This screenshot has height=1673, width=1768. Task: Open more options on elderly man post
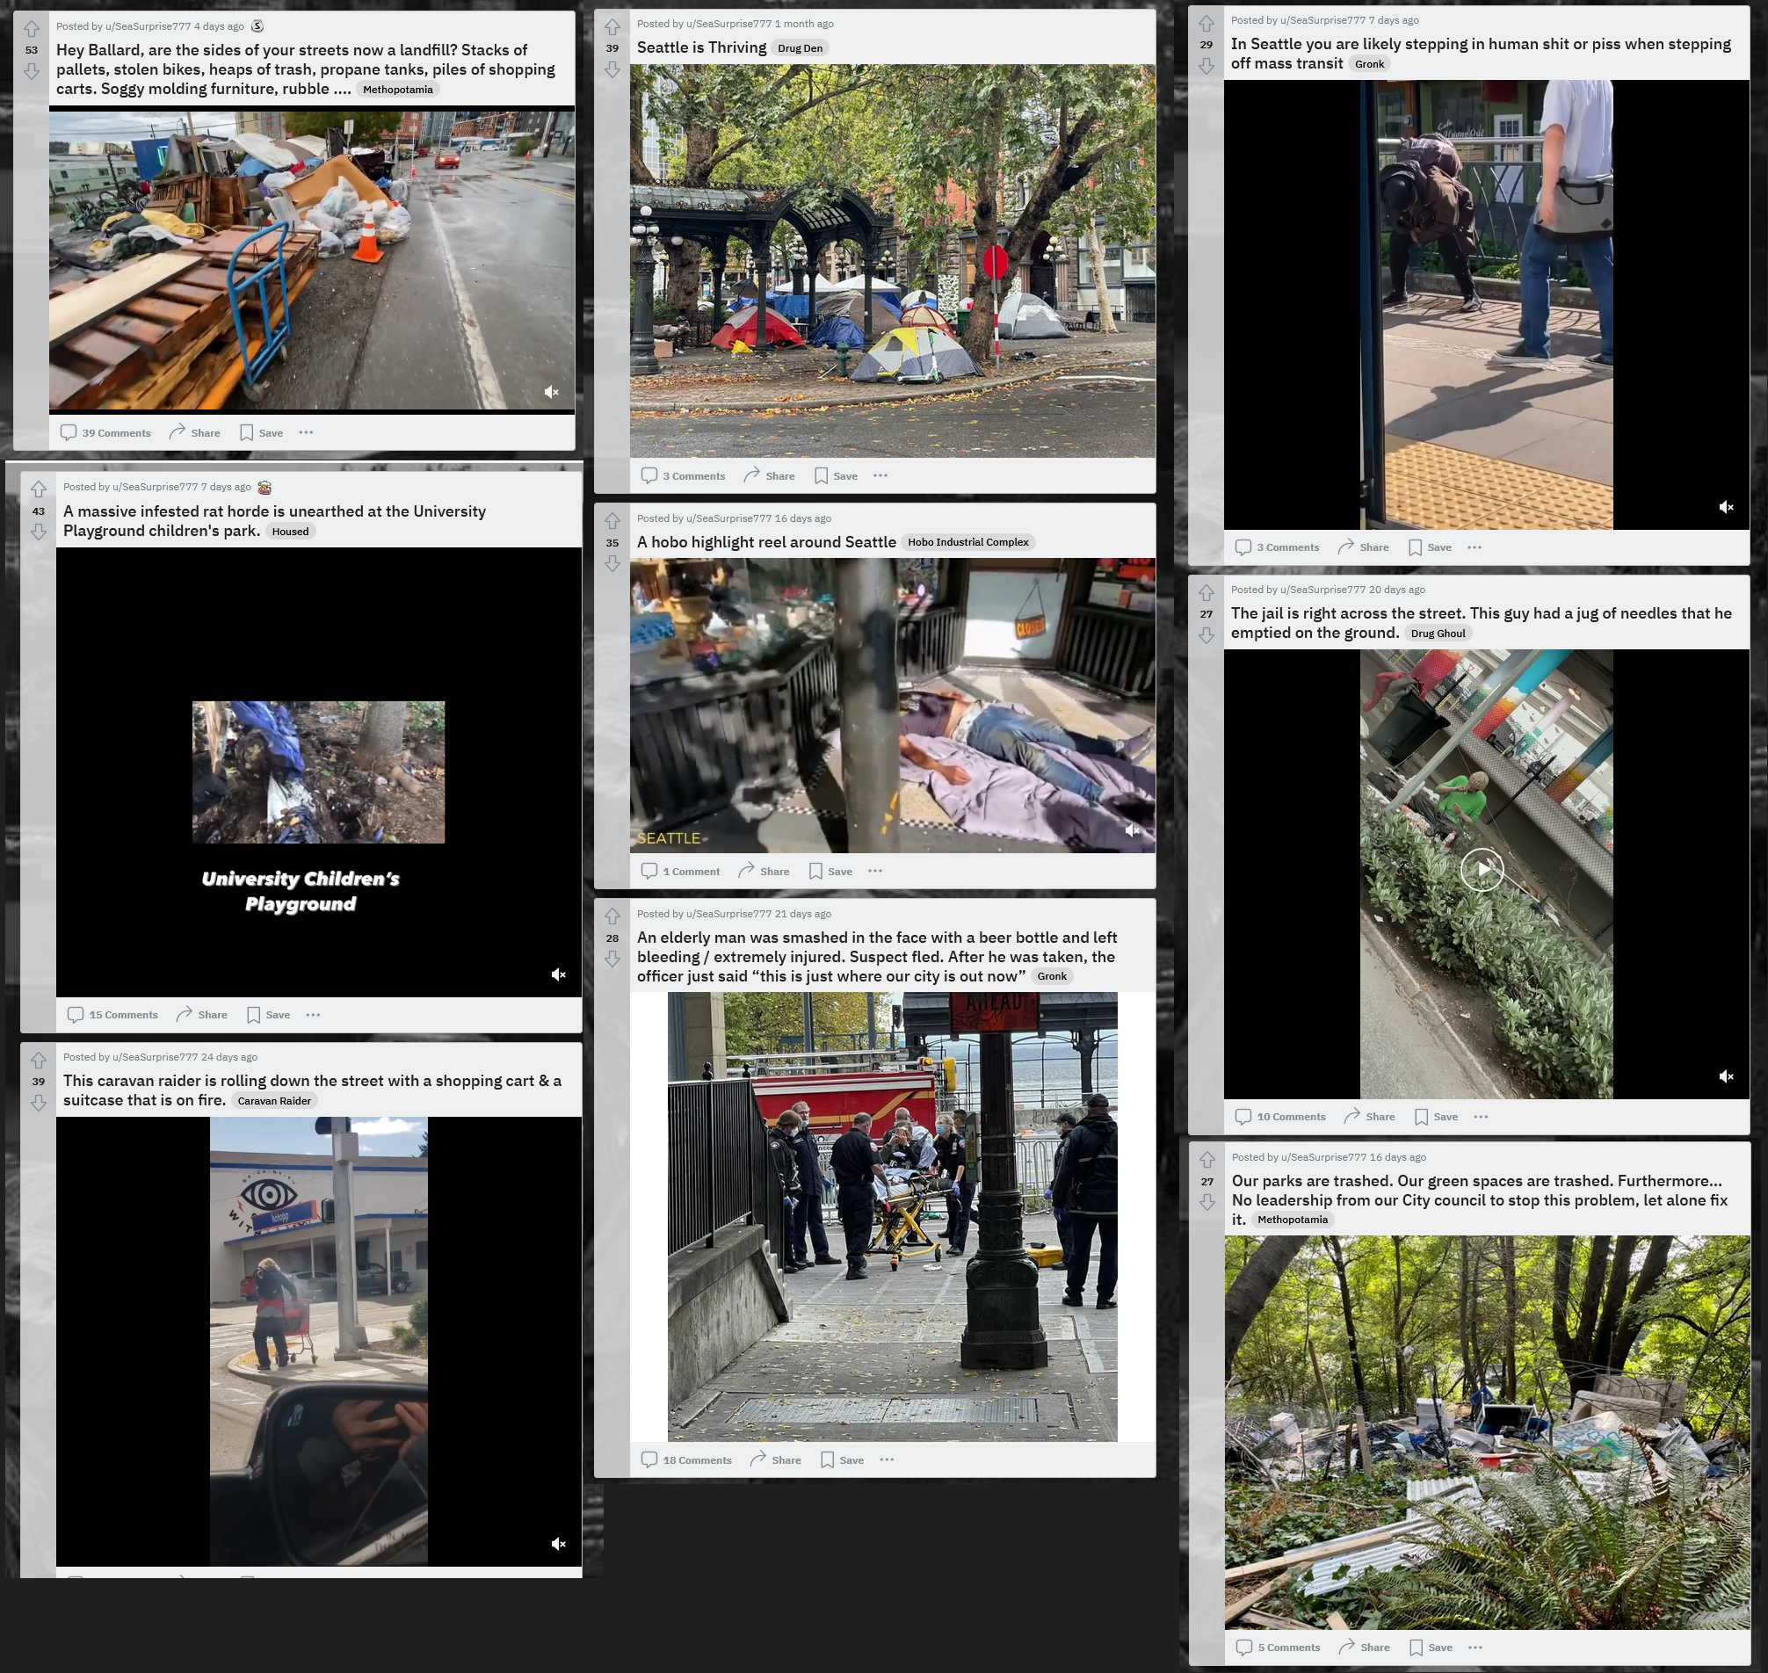[x=887, y=1459]
